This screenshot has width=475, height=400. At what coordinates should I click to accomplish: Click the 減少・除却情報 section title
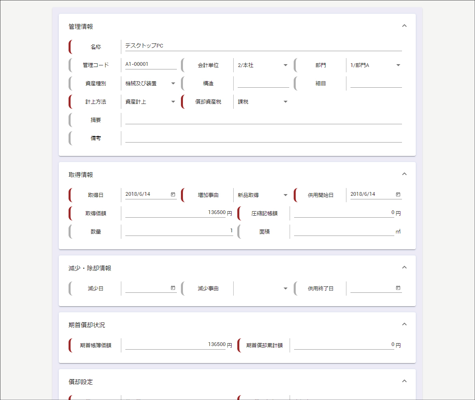90,268
